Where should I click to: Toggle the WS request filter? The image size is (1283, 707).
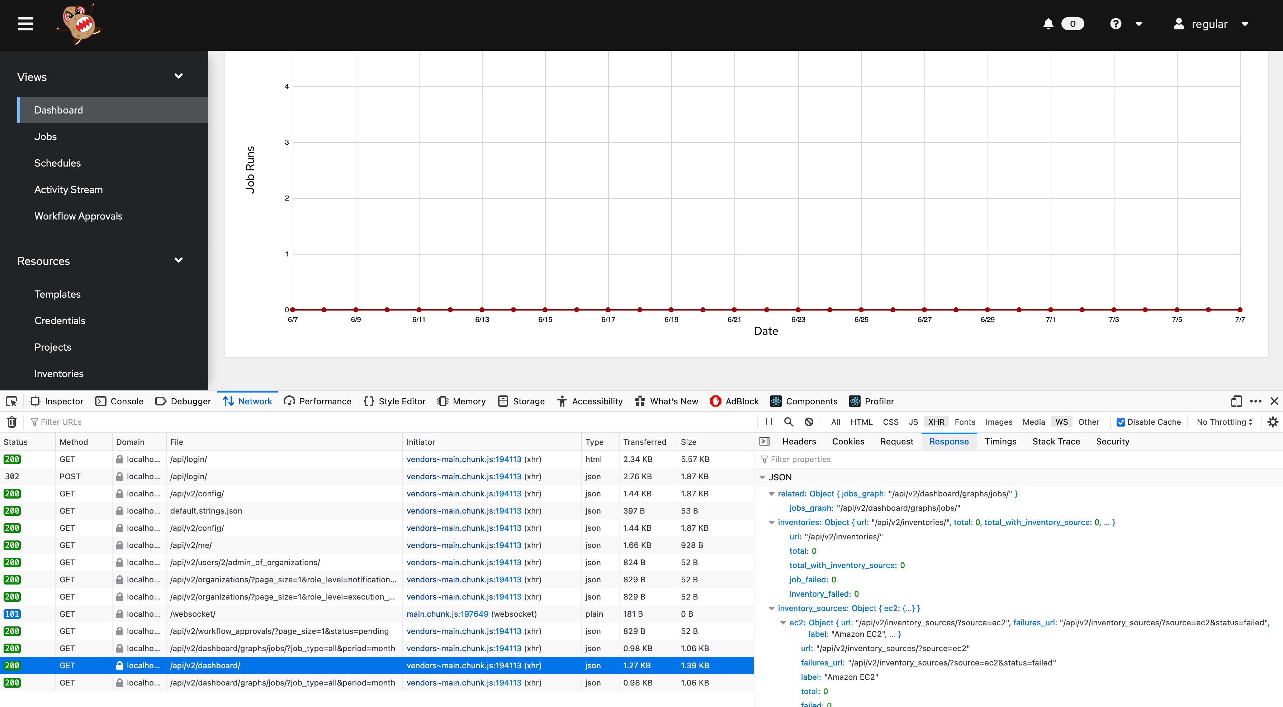(x=1061, y=422)
